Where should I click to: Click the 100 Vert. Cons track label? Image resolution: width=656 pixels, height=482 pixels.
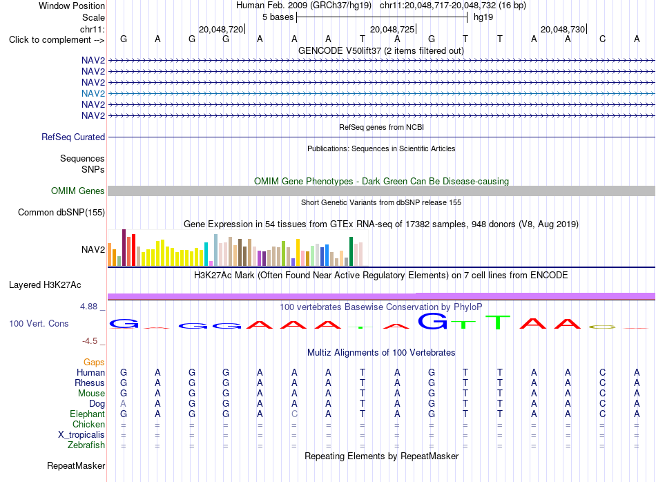(39, 323)
